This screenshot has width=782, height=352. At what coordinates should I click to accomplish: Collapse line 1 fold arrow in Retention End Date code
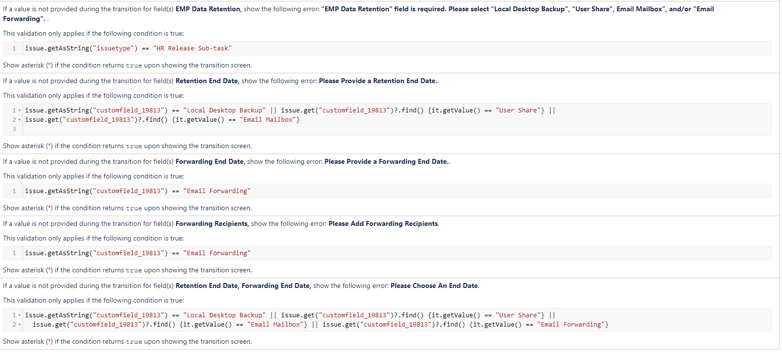20,110
